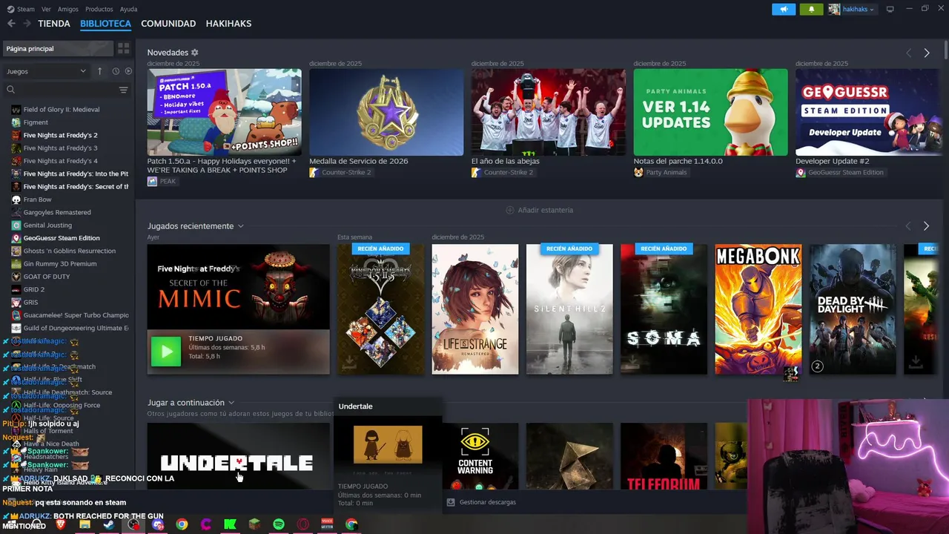This screenshot has height=534, width=949.
Task: Open PEAK Patch 1.50.a news thumbnail
Action: tap(224, 112)
